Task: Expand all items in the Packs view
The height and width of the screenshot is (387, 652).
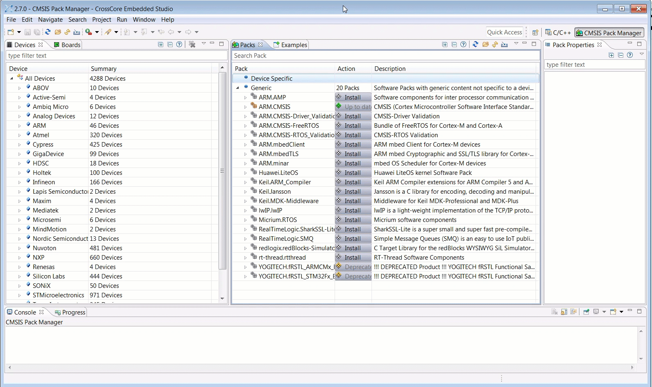Action: [x=445, y=45]
